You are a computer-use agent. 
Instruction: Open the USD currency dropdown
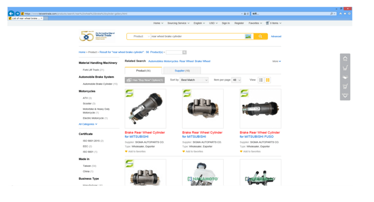coord(213,23)
